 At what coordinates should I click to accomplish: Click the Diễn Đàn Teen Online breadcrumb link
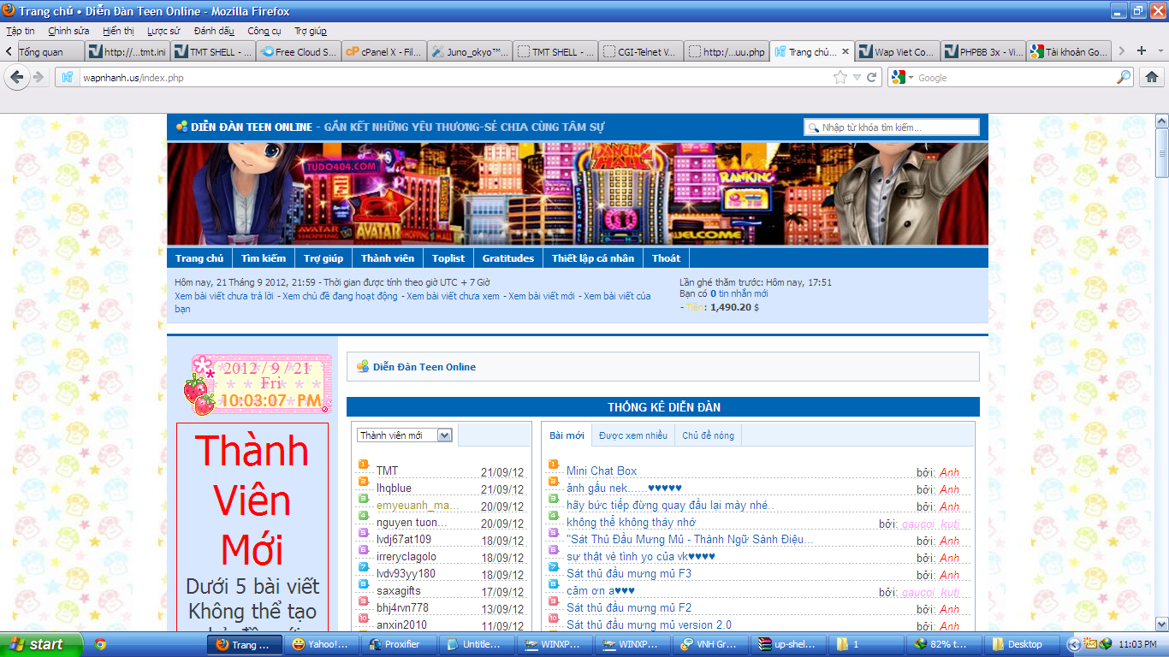(x=424, y=367)
